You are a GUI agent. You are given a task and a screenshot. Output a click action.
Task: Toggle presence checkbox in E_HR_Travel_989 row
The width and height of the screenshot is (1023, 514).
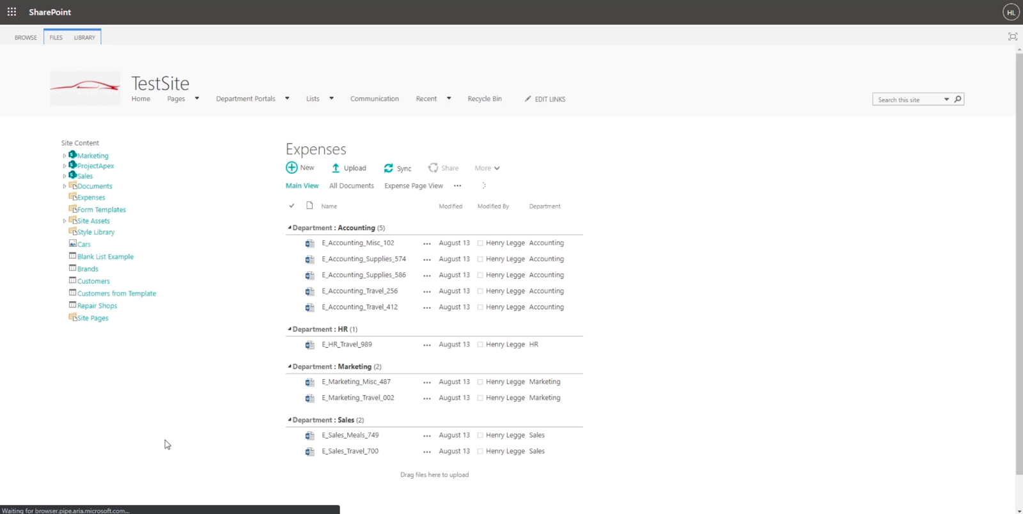480,345
